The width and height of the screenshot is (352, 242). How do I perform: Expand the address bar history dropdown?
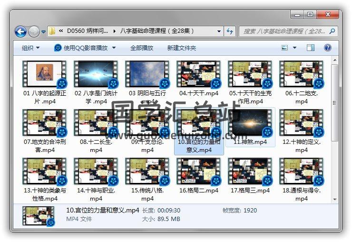click(219, 31)
